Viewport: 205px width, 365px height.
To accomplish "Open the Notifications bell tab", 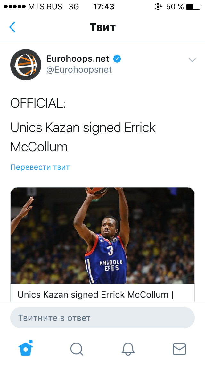I will point(128,349).
